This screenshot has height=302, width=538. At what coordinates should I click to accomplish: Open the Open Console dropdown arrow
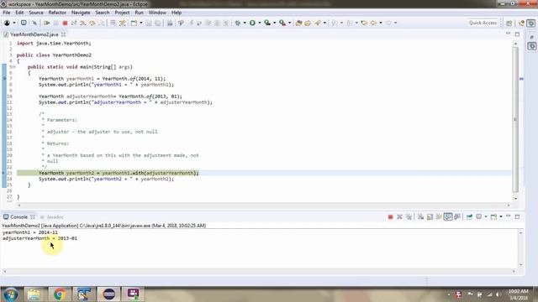(501, 217)
